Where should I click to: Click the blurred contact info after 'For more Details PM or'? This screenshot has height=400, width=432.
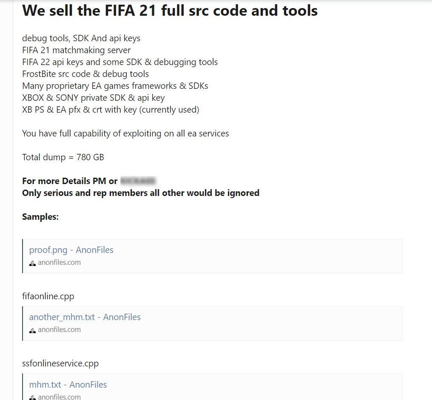(x=138, y=180)
